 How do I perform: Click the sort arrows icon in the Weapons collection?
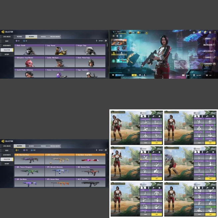point(96,150)
